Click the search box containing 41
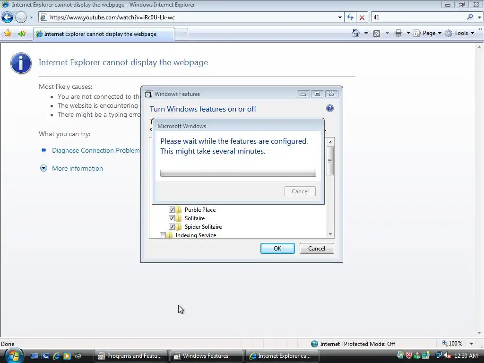Viewport: 484px width, 363px height. (418, 17)
